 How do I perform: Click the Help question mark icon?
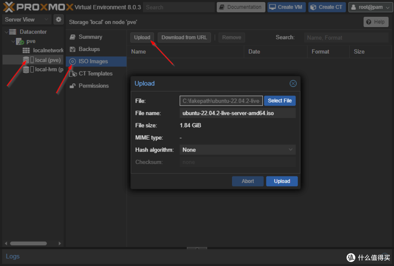[368, 22]
